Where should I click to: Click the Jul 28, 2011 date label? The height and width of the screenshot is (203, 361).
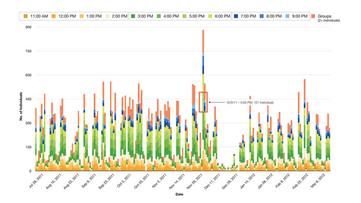36,181
